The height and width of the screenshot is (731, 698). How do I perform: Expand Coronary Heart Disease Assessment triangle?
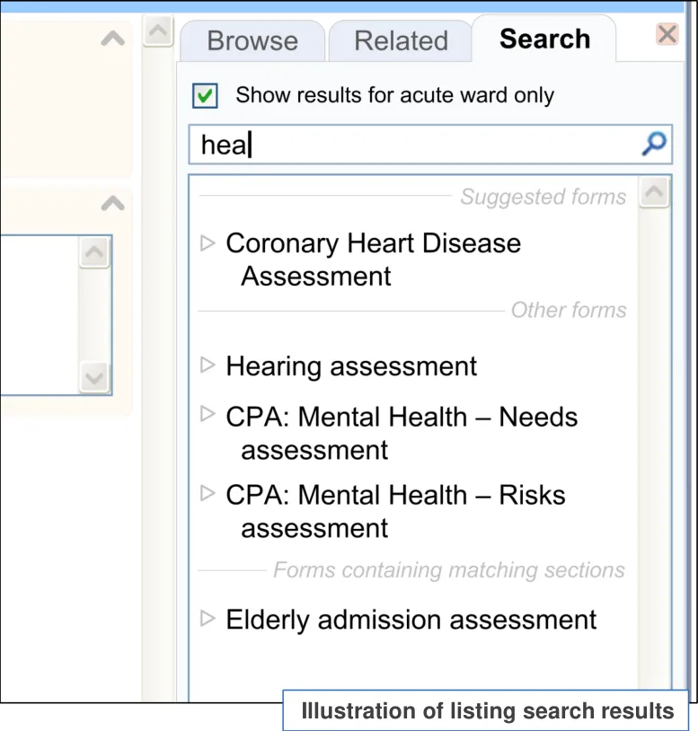pyautogui.click(x=208, y=242)
